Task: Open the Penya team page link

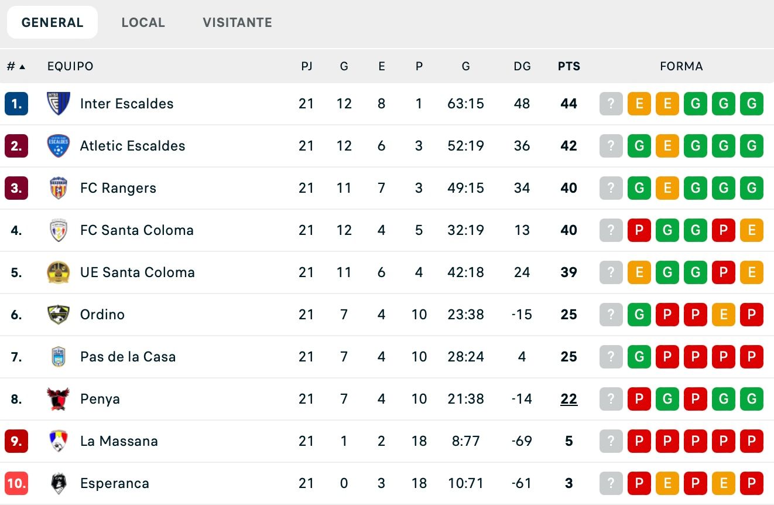Action: click(x=100, y=399)
